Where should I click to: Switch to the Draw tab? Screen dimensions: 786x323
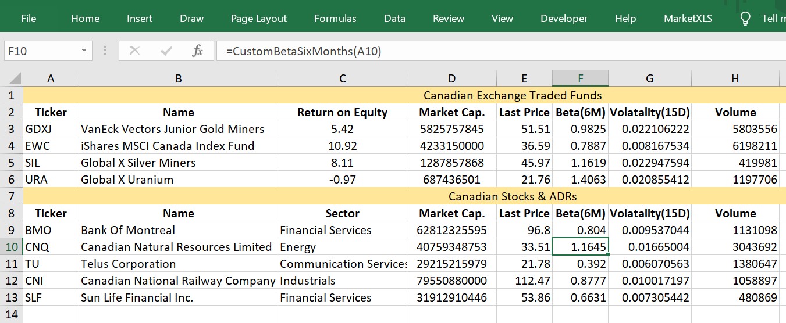(x=191, y=19)
